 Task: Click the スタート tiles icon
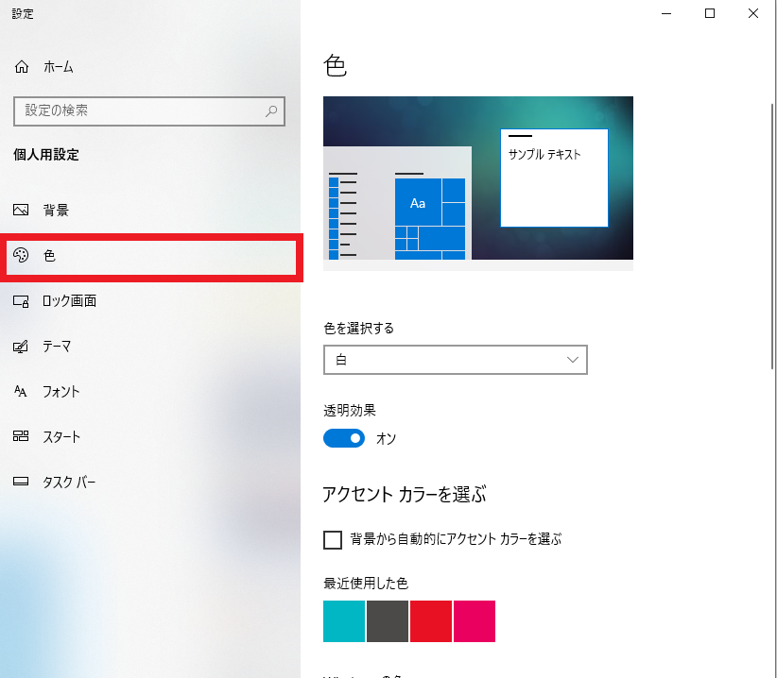21,436
